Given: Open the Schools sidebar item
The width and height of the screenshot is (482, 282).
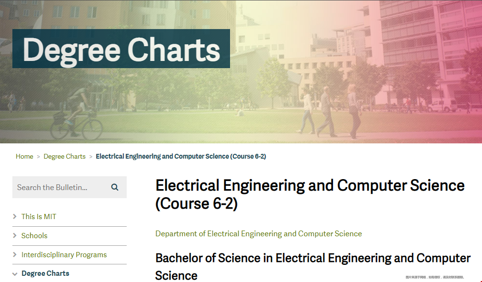Looking at the screenshot, I should click(x=34, y=236).
